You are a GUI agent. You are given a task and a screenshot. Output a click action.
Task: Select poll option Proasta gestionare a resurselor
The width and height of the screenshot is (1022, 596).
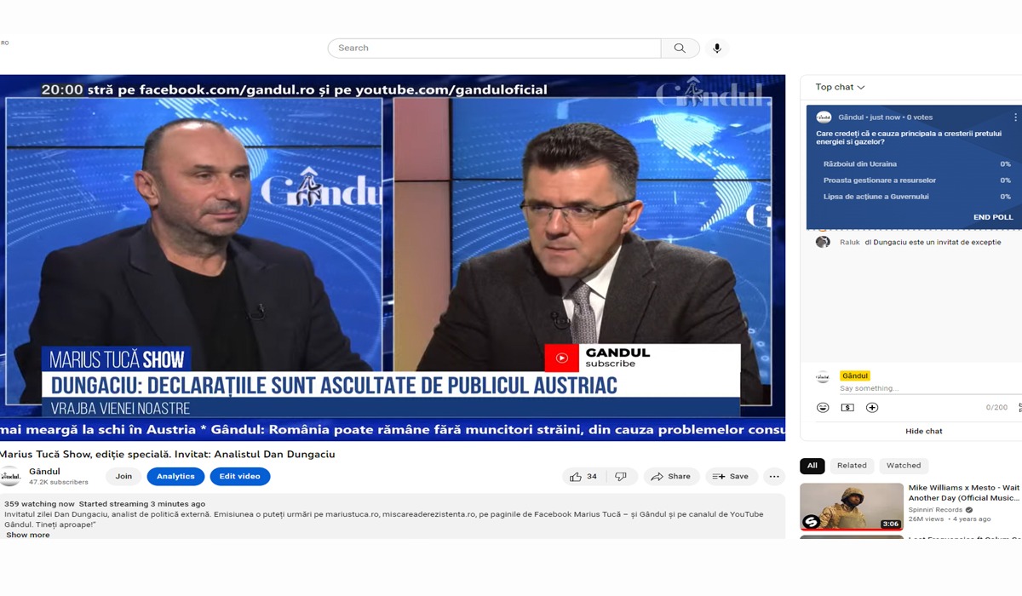click(916, 181)
